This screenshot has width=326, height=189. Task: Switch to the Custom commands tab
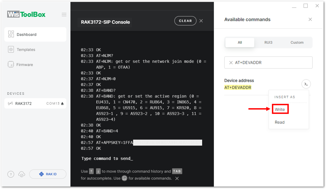(297, 42)
